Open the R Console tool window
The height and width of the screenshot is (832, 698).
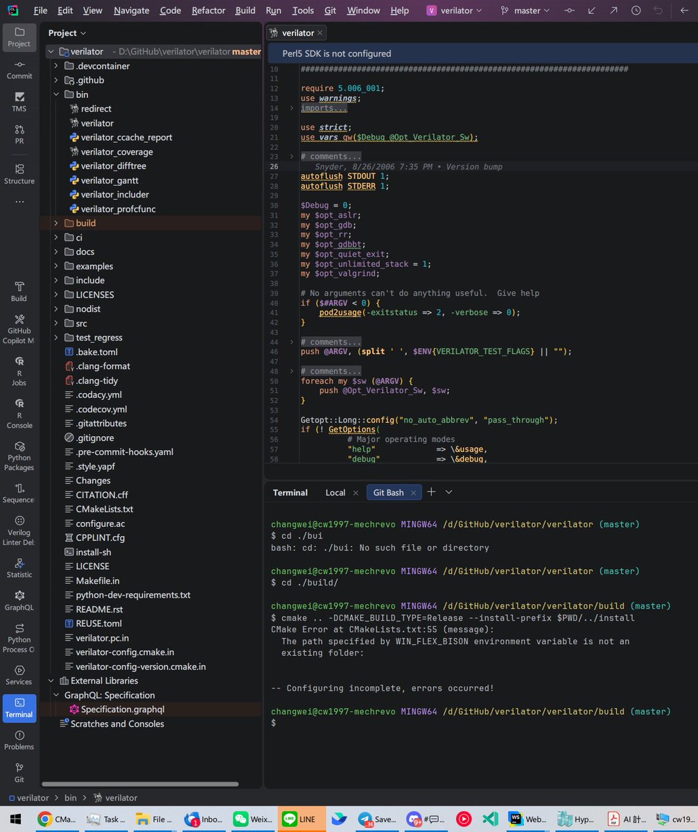[19, 414]
